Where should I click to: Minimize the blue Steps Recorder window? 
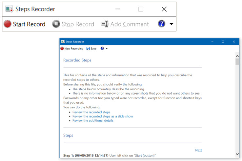point(212,42)
